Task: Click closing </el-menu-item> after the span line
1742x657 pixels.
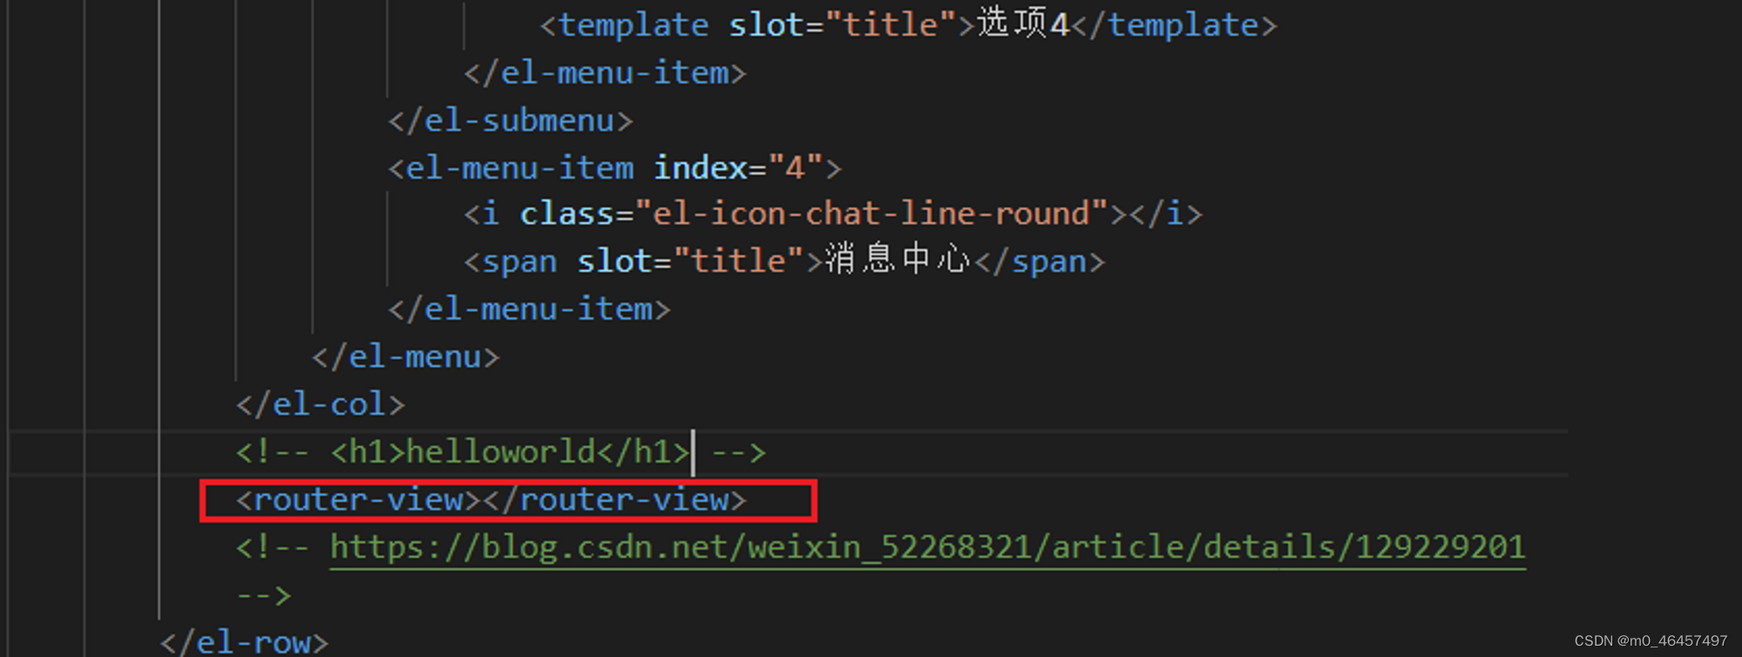Action: click(530, 309)
